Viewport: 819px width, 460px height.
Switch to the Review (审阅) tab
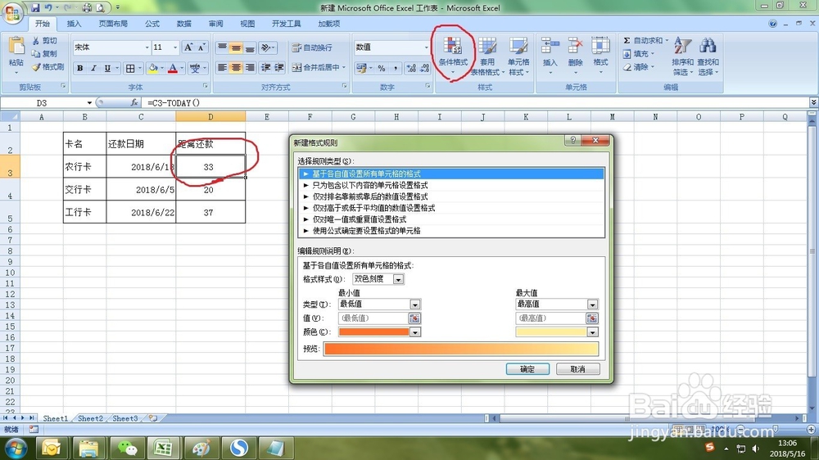pyautogui.click(x=215, y=24)
